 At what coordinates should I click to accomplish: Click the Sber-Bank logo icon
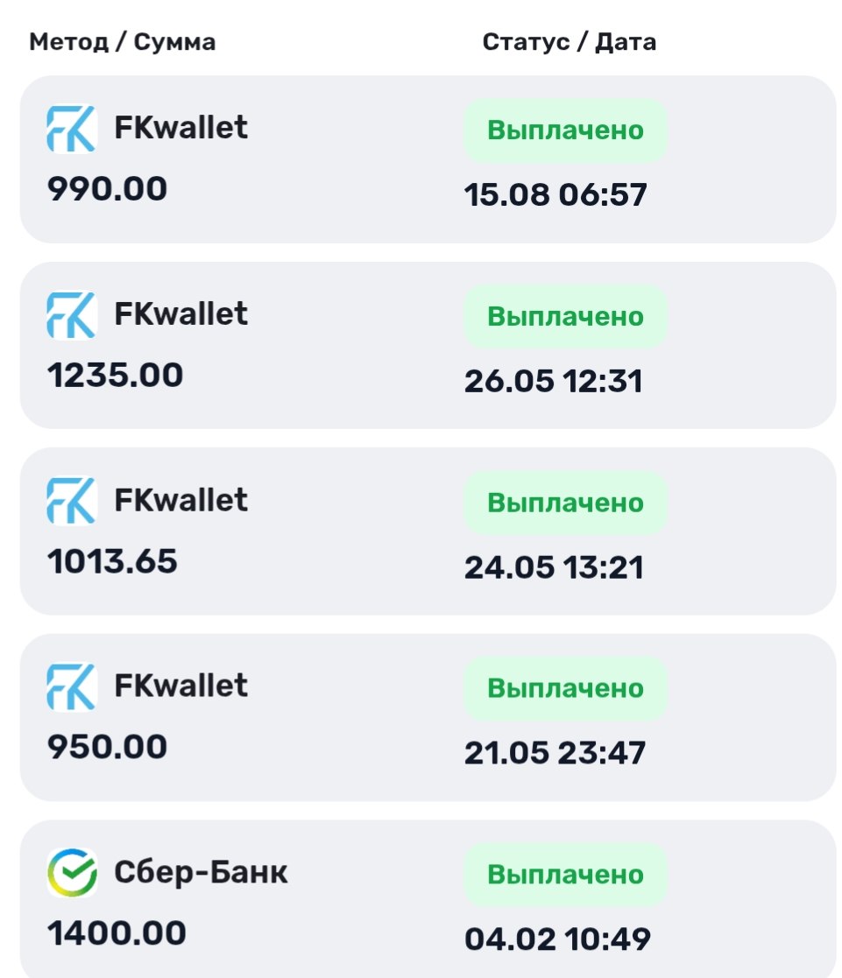pos(72,873)
